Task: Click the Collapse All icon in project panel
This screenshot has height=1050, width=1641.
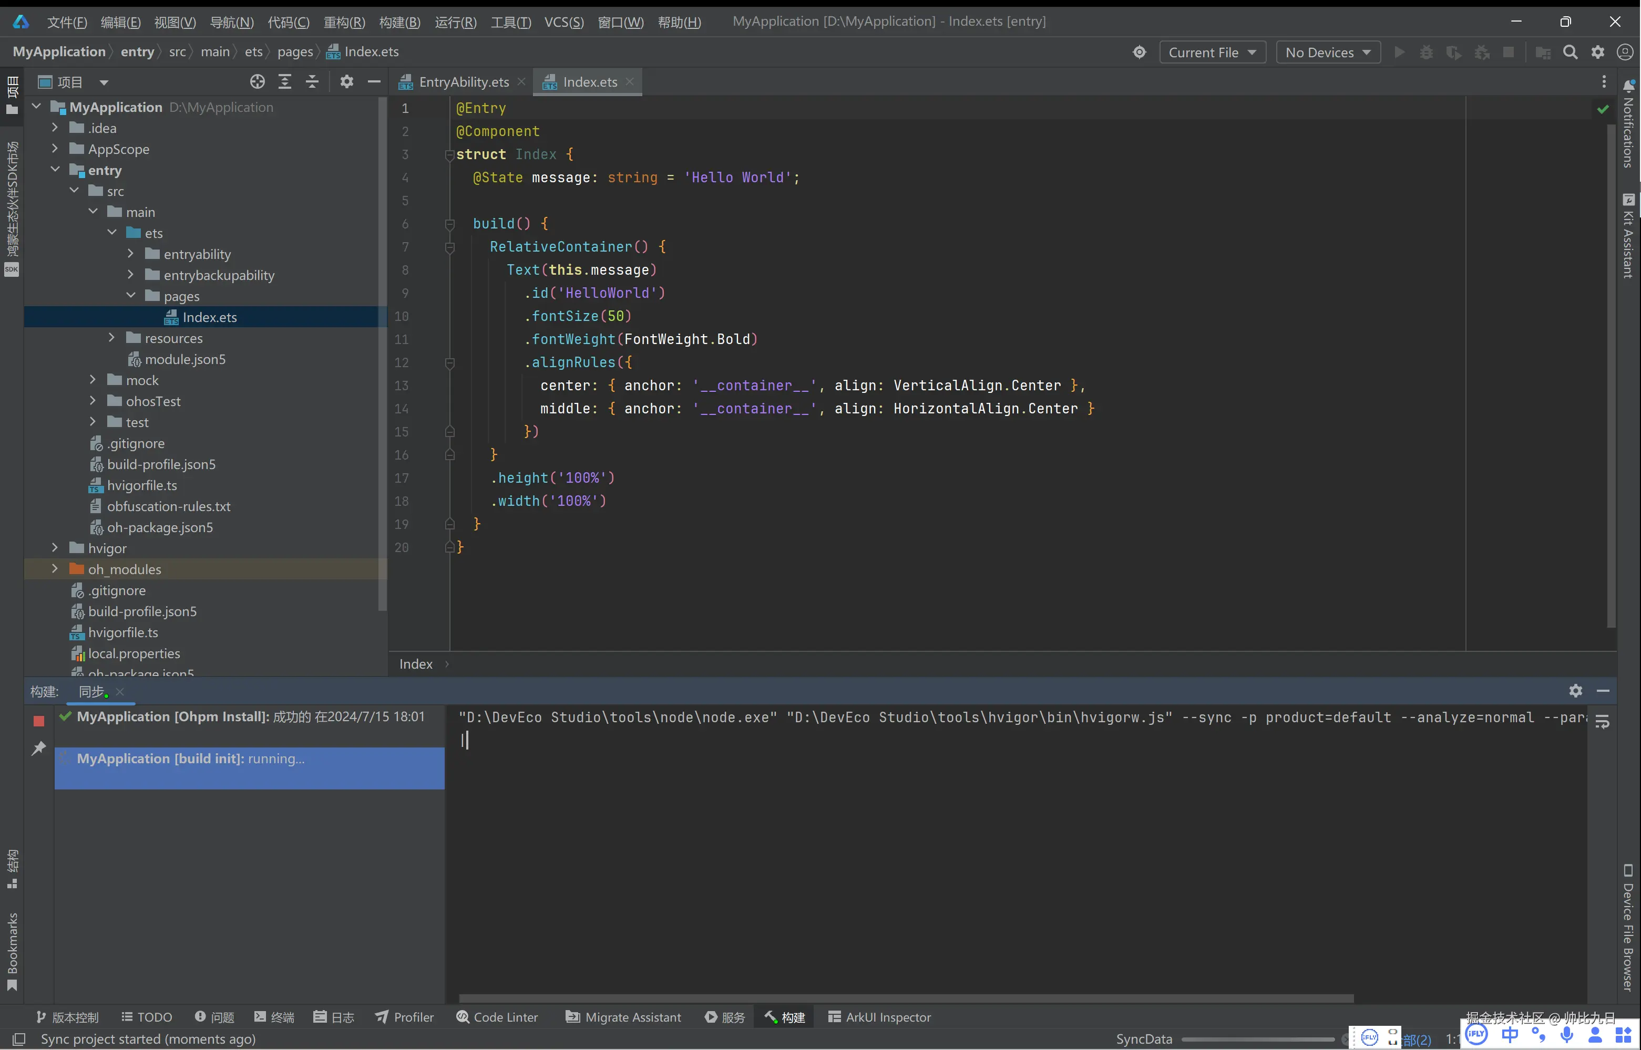Action: 312,82
